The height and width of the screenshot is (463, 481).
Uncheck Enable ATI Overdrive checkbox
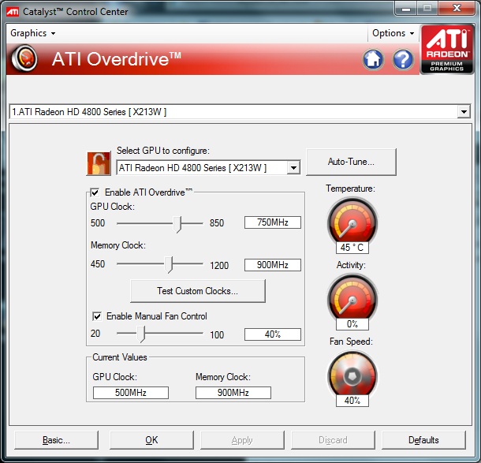[95, 192]
